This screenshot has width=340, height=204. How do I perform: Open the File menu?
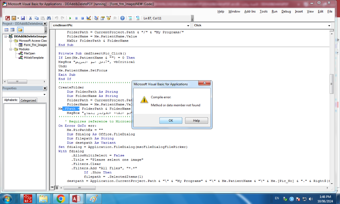point(330,12)
